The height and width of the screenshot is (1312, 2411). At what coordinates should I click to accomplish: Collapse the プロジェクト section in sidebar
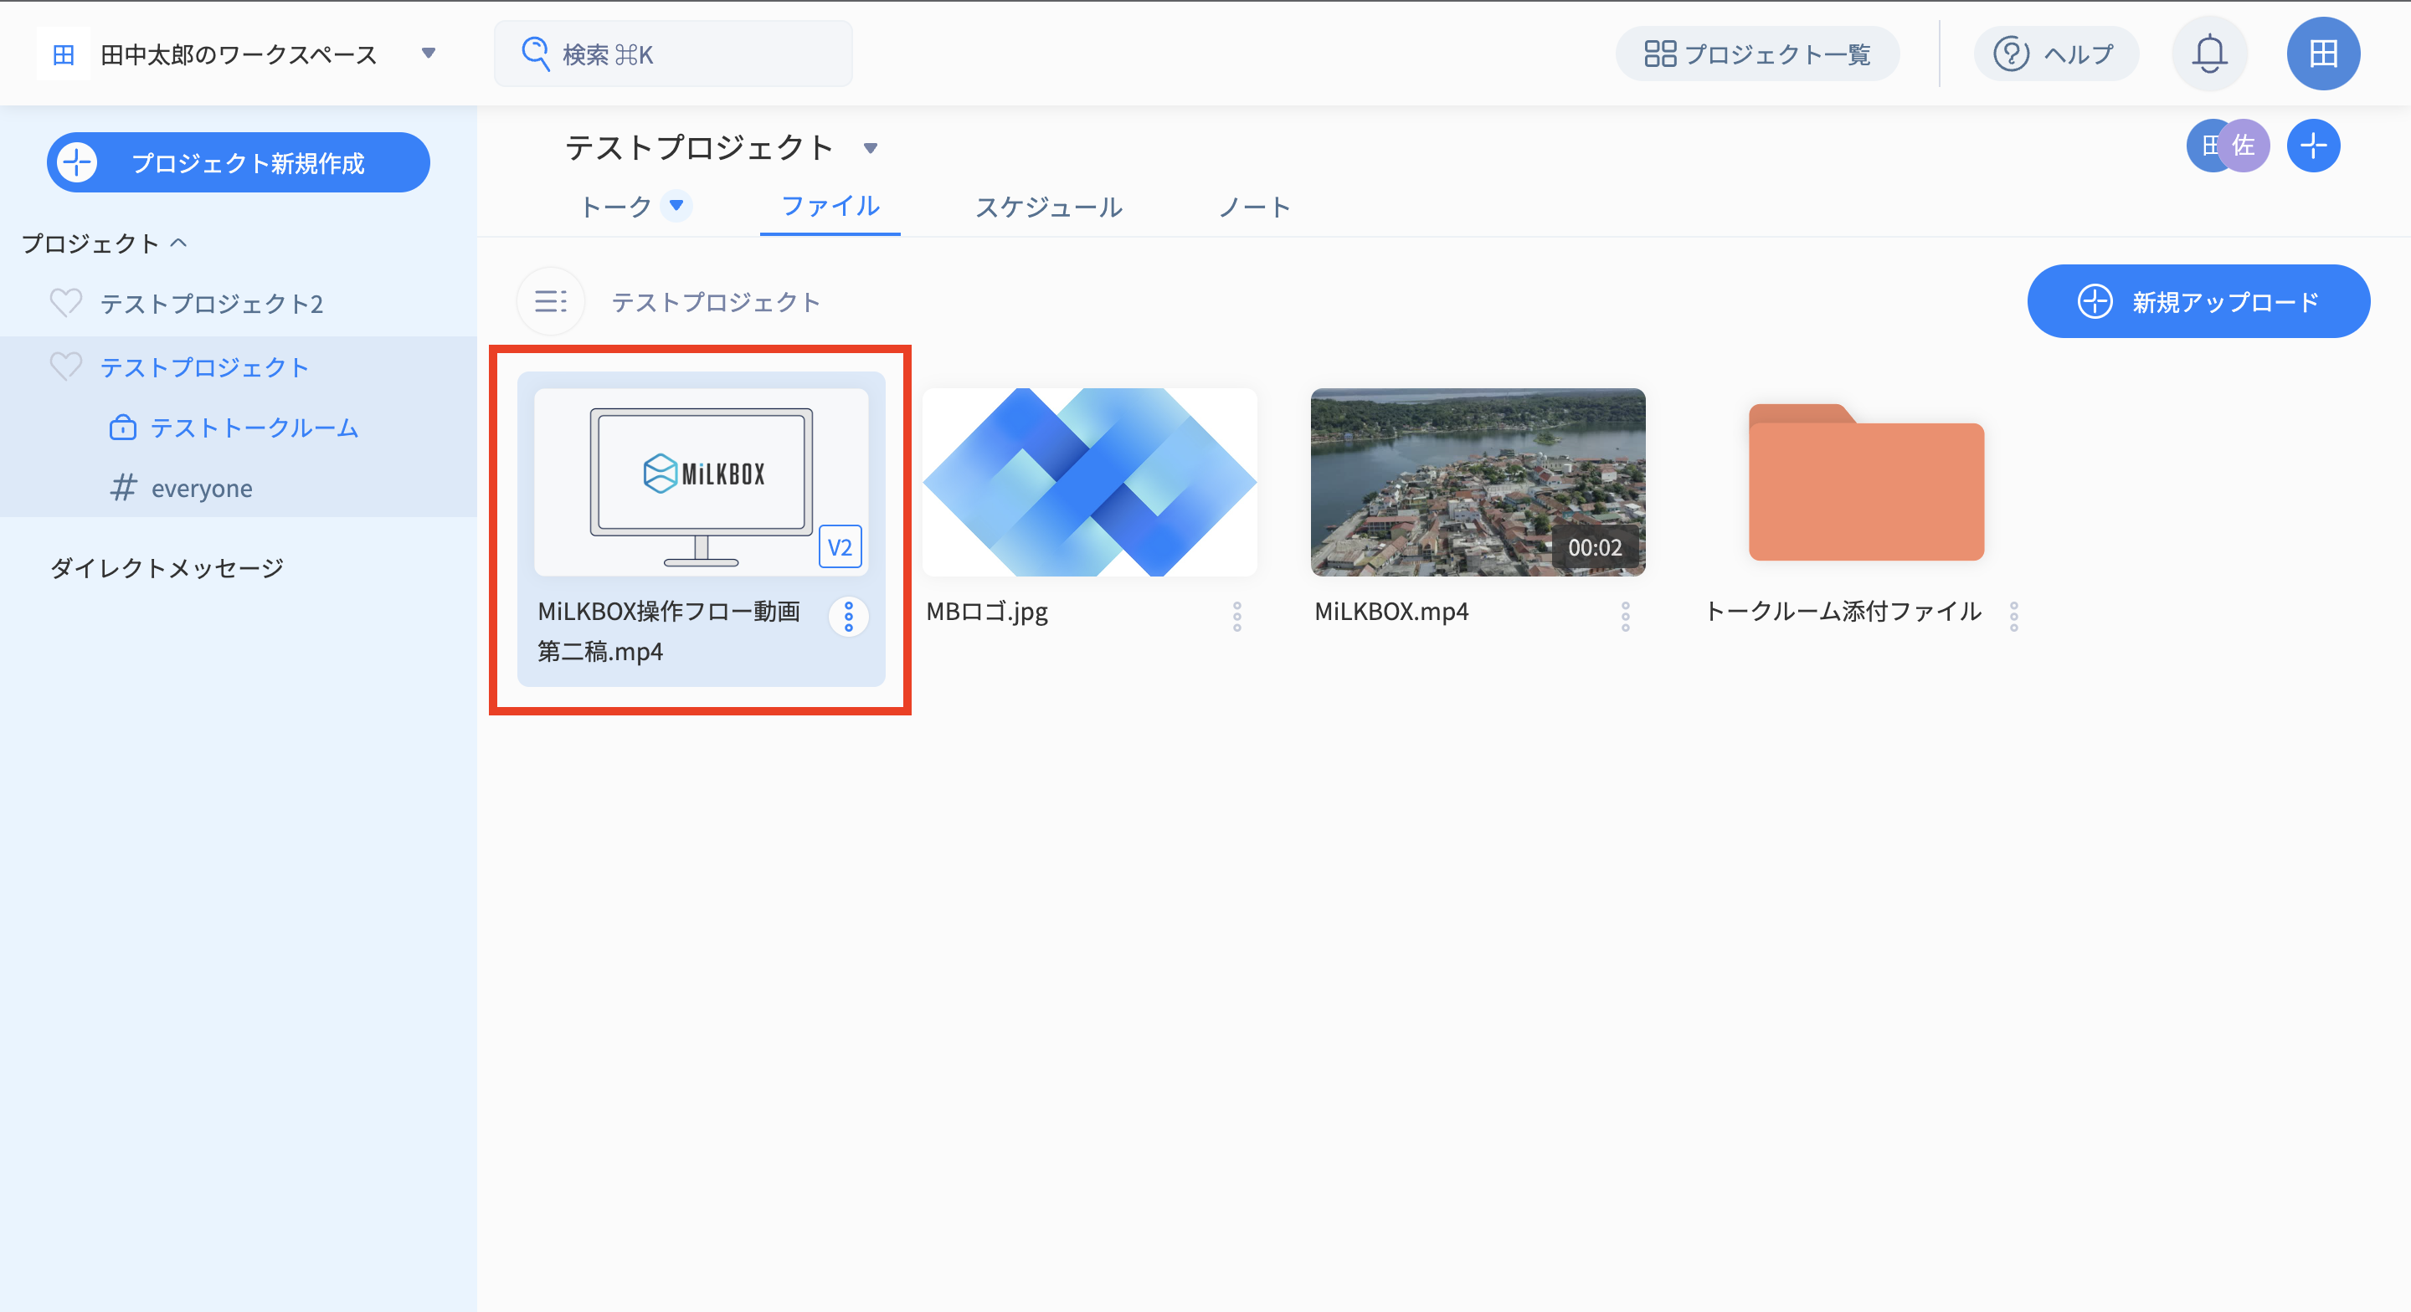pyautogui.click(x=179, y=243)
